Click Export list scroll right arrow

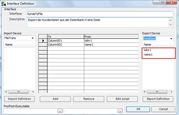click(172, 92)
